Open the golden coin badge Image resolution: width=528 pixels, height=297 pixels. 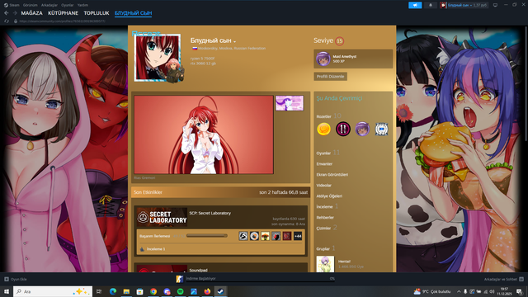pos(323,129)
